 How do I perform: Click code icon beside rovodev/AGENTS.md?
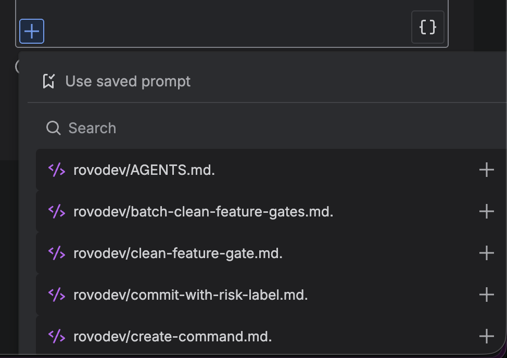[56, 170]
